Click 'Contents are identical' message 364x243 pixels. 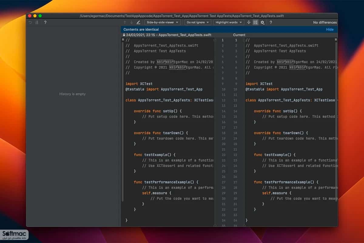(141, 29)
